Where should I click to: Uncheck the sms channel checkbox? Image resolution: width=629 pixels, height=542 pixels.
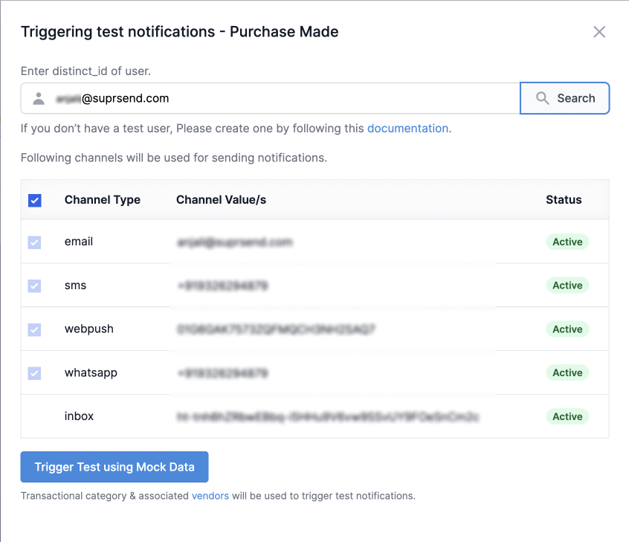click(x=34, y=285)
